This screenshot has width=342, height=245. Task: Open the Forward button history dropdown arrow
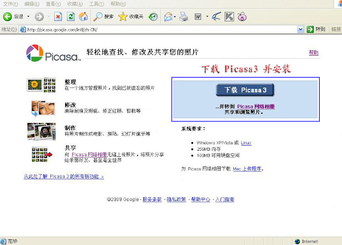pos(48,17)
